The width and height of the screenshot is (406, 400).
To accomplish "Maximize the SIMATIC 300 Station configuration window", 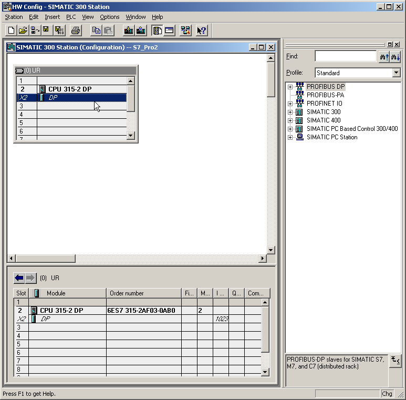I will click(x=262, y=47).
